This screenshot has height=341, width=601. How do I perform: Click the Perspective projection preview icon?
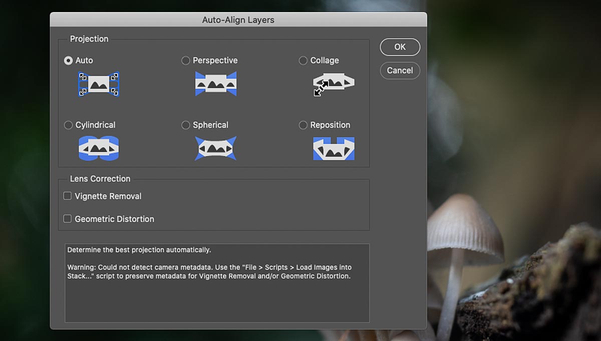[x=215, y=83]
